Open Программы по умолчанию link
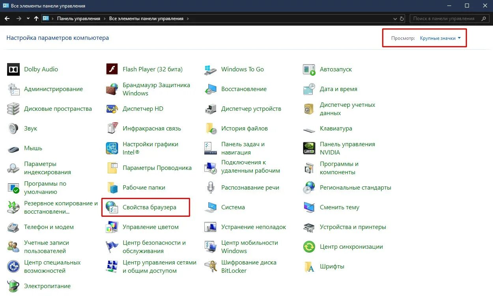Image resolution: width=493 pixels, height=296 pixels. click(45, 188)
